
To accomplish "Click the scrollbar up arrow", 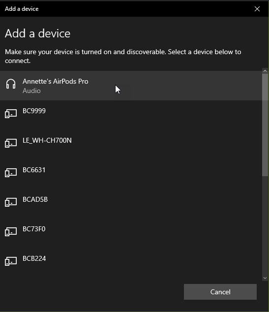I will (x=265, y=71).
